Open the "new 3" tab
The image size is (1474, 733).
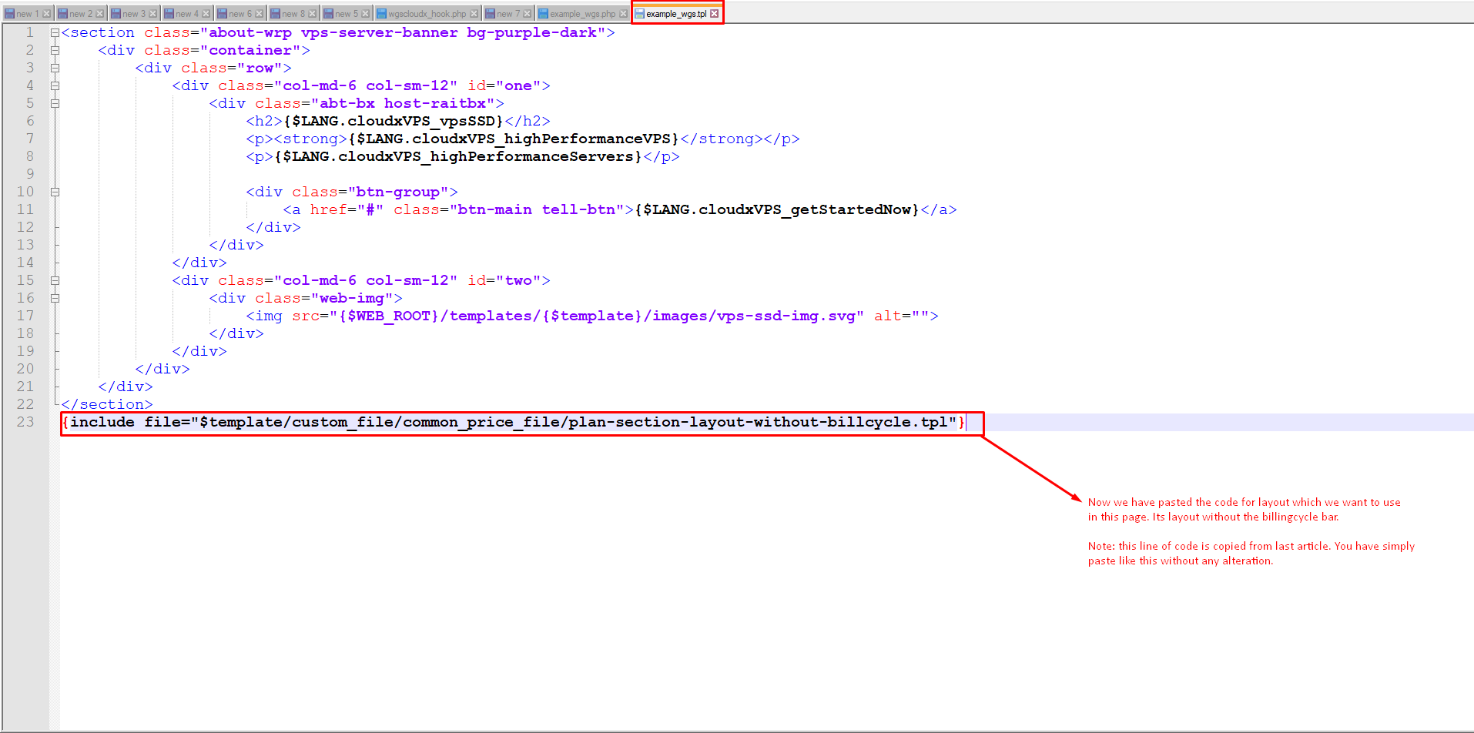coord(133,14)
